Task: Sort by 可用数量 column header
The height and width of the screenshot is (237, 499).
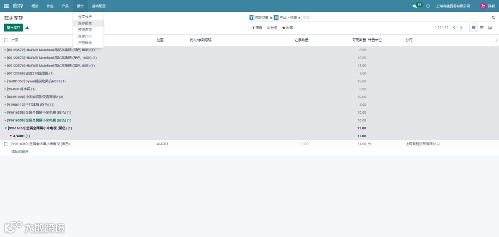Action: coord(359,40)
